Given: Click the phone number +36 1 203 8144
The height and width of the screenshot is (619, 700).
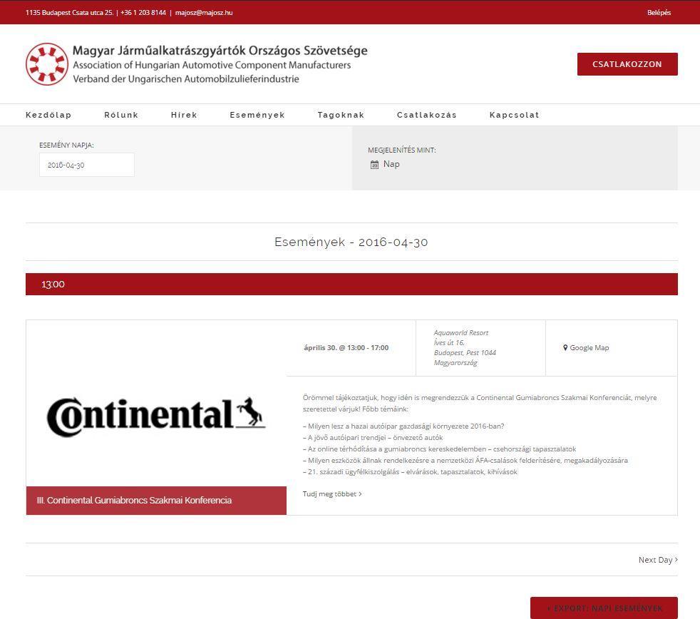Looking at the screenshot, I should pos(143,13).
